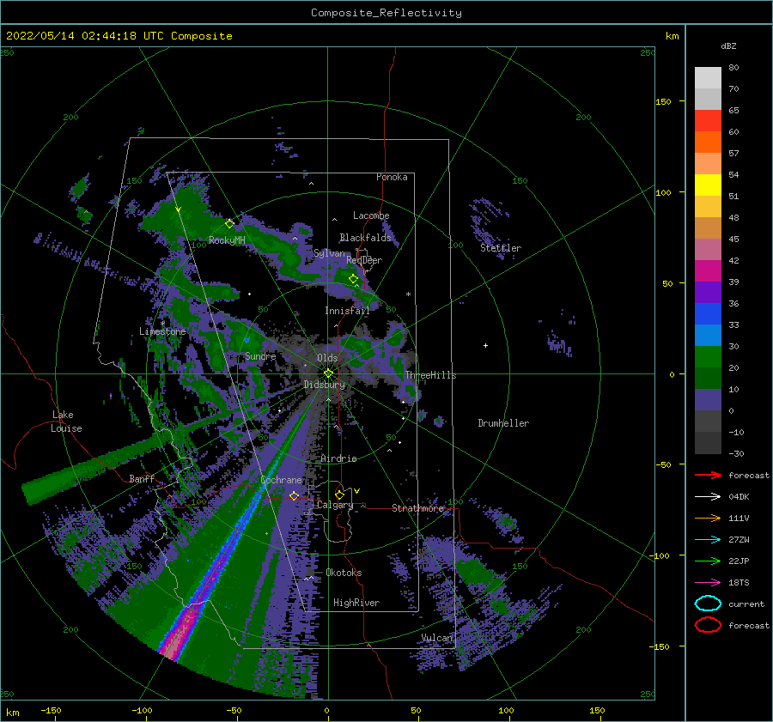Select the magenta 39–42 dBZ swatch

tap(708, 271)
